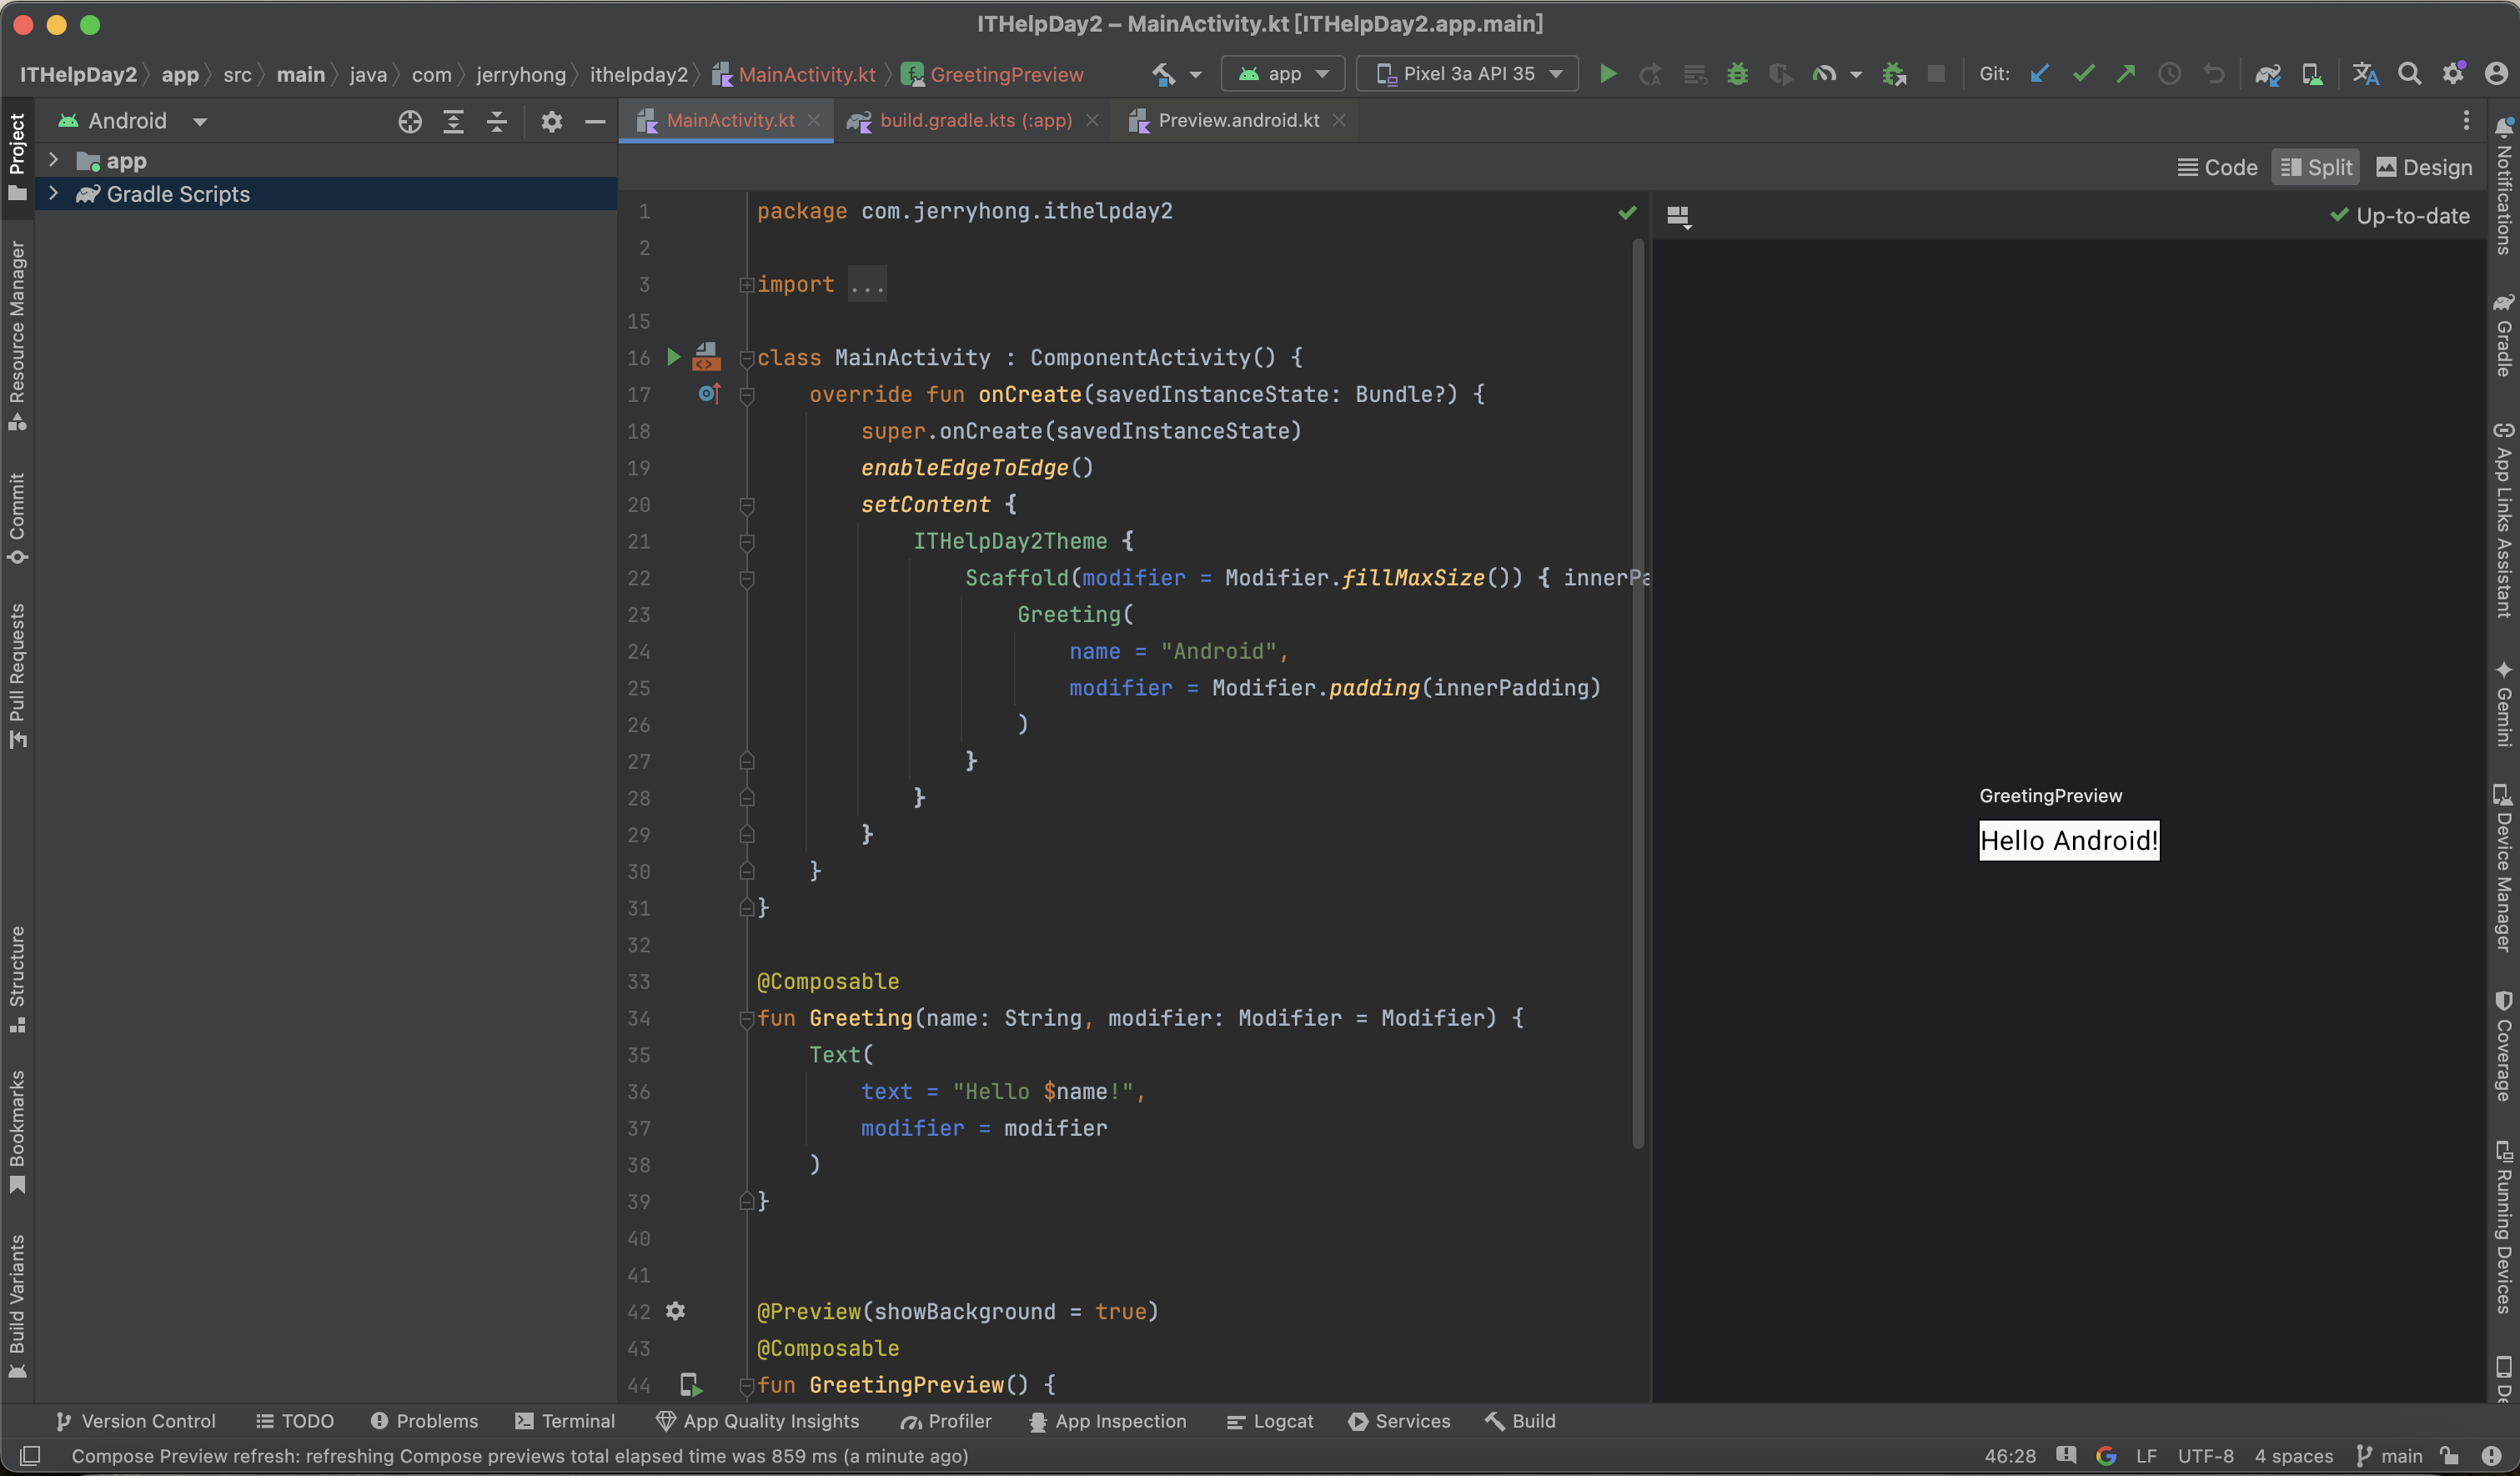Screen dimensions: 2520x1476
Task: Switch the editor to Split view
Action: pos(2316,168)
